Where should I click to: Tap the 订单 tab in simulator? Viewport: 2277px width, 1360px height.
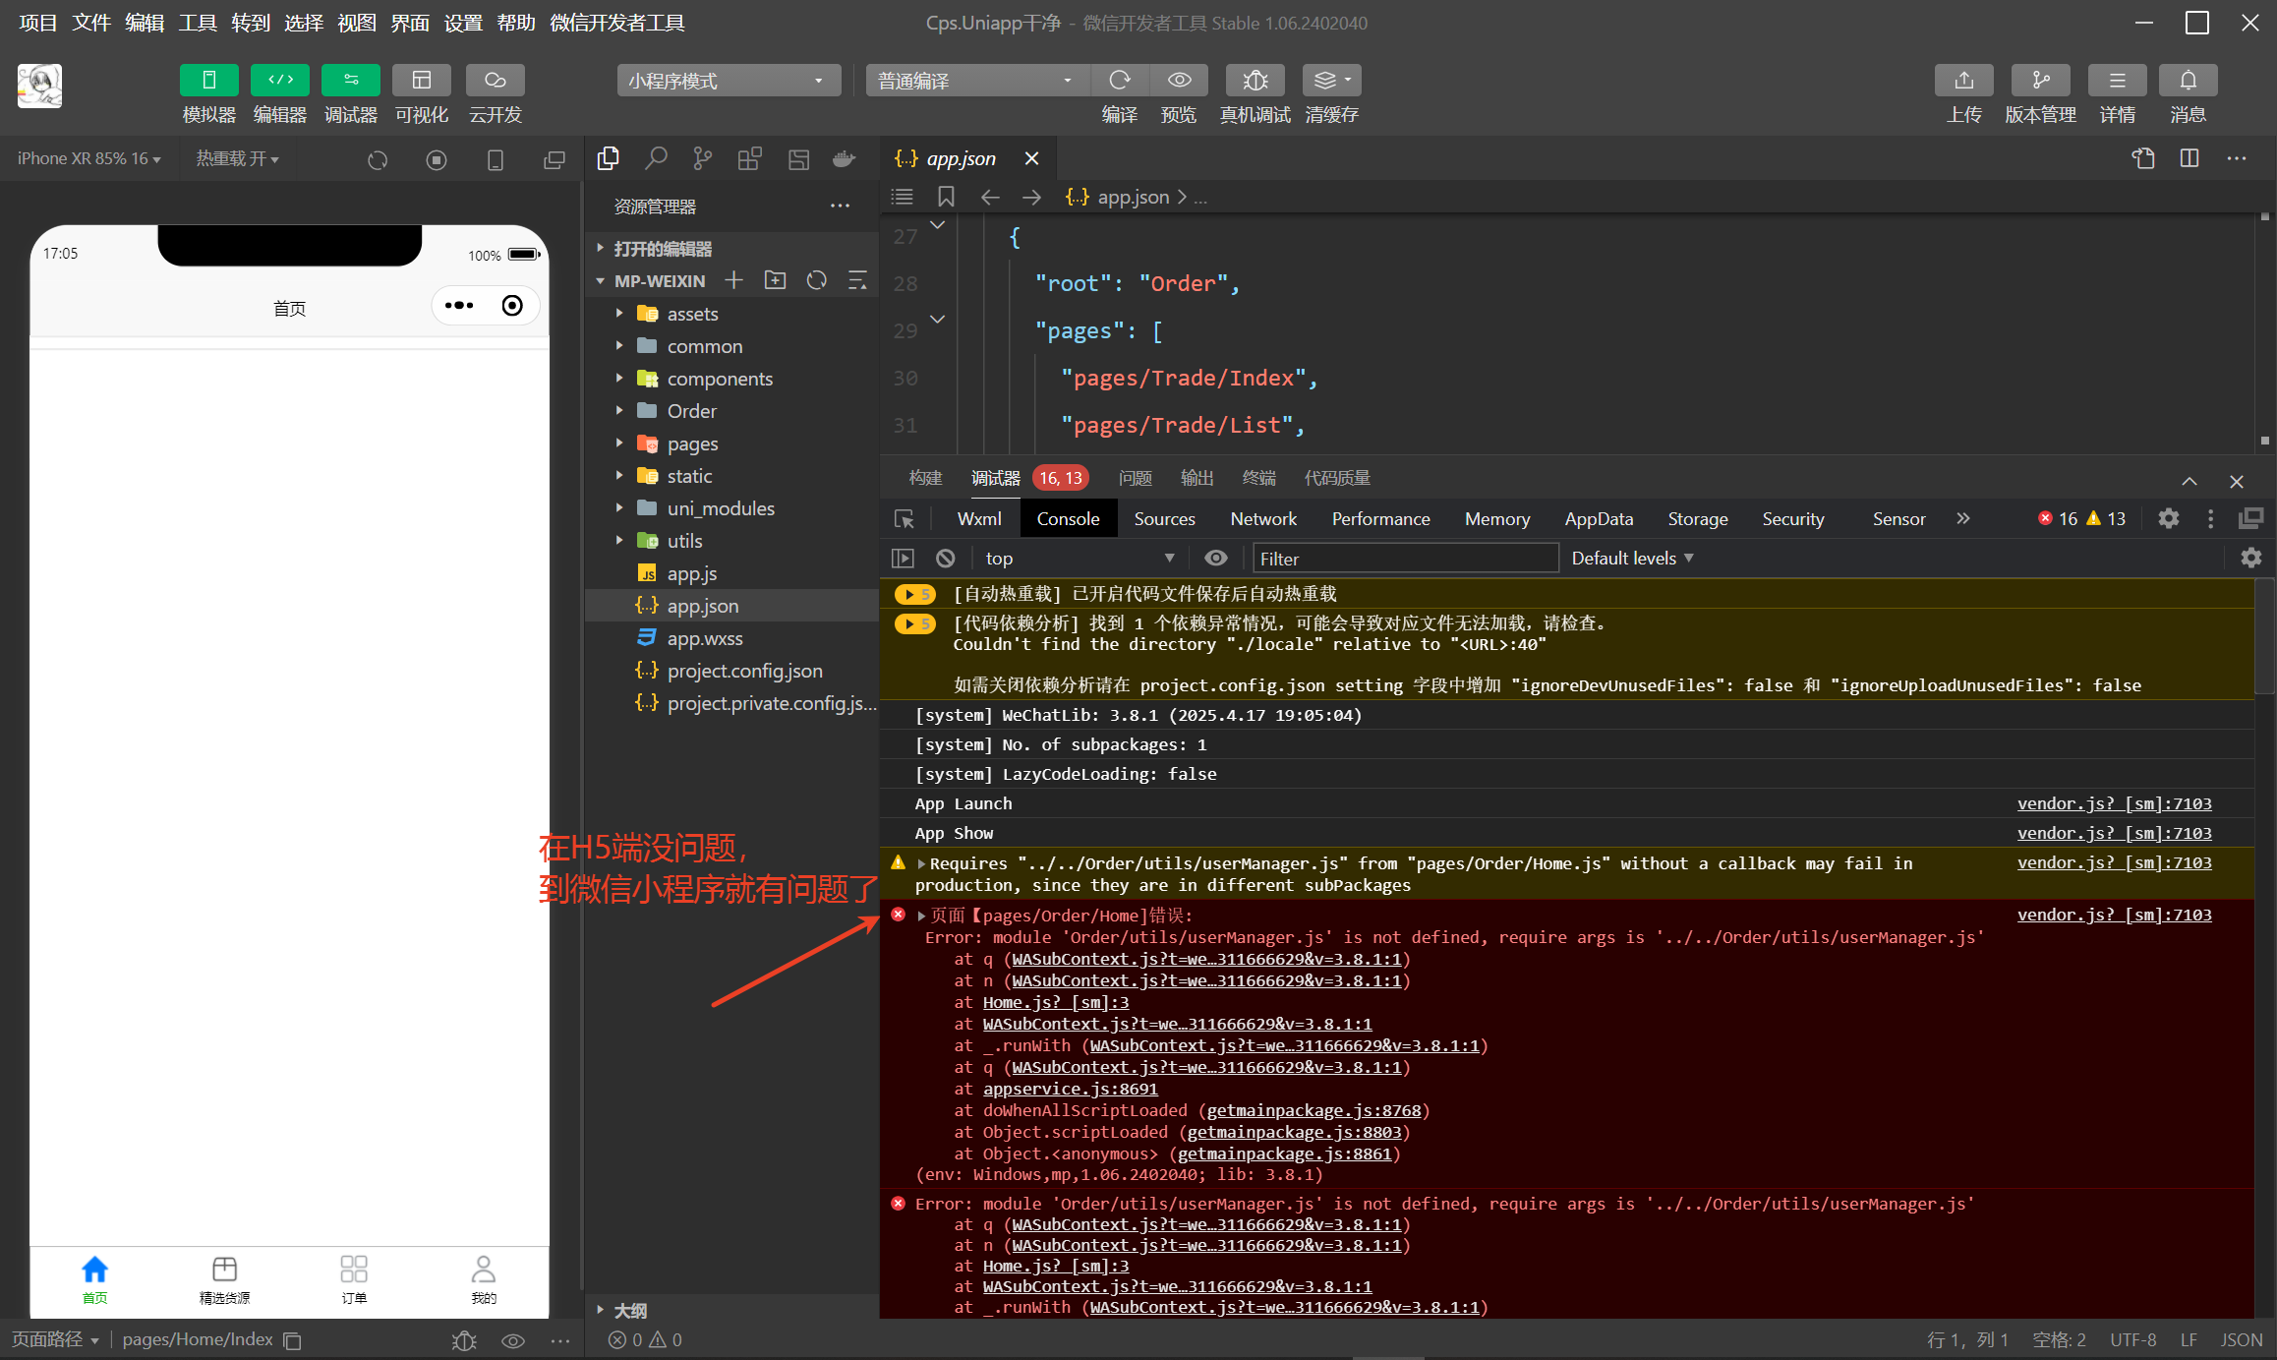click(354, 1278)
